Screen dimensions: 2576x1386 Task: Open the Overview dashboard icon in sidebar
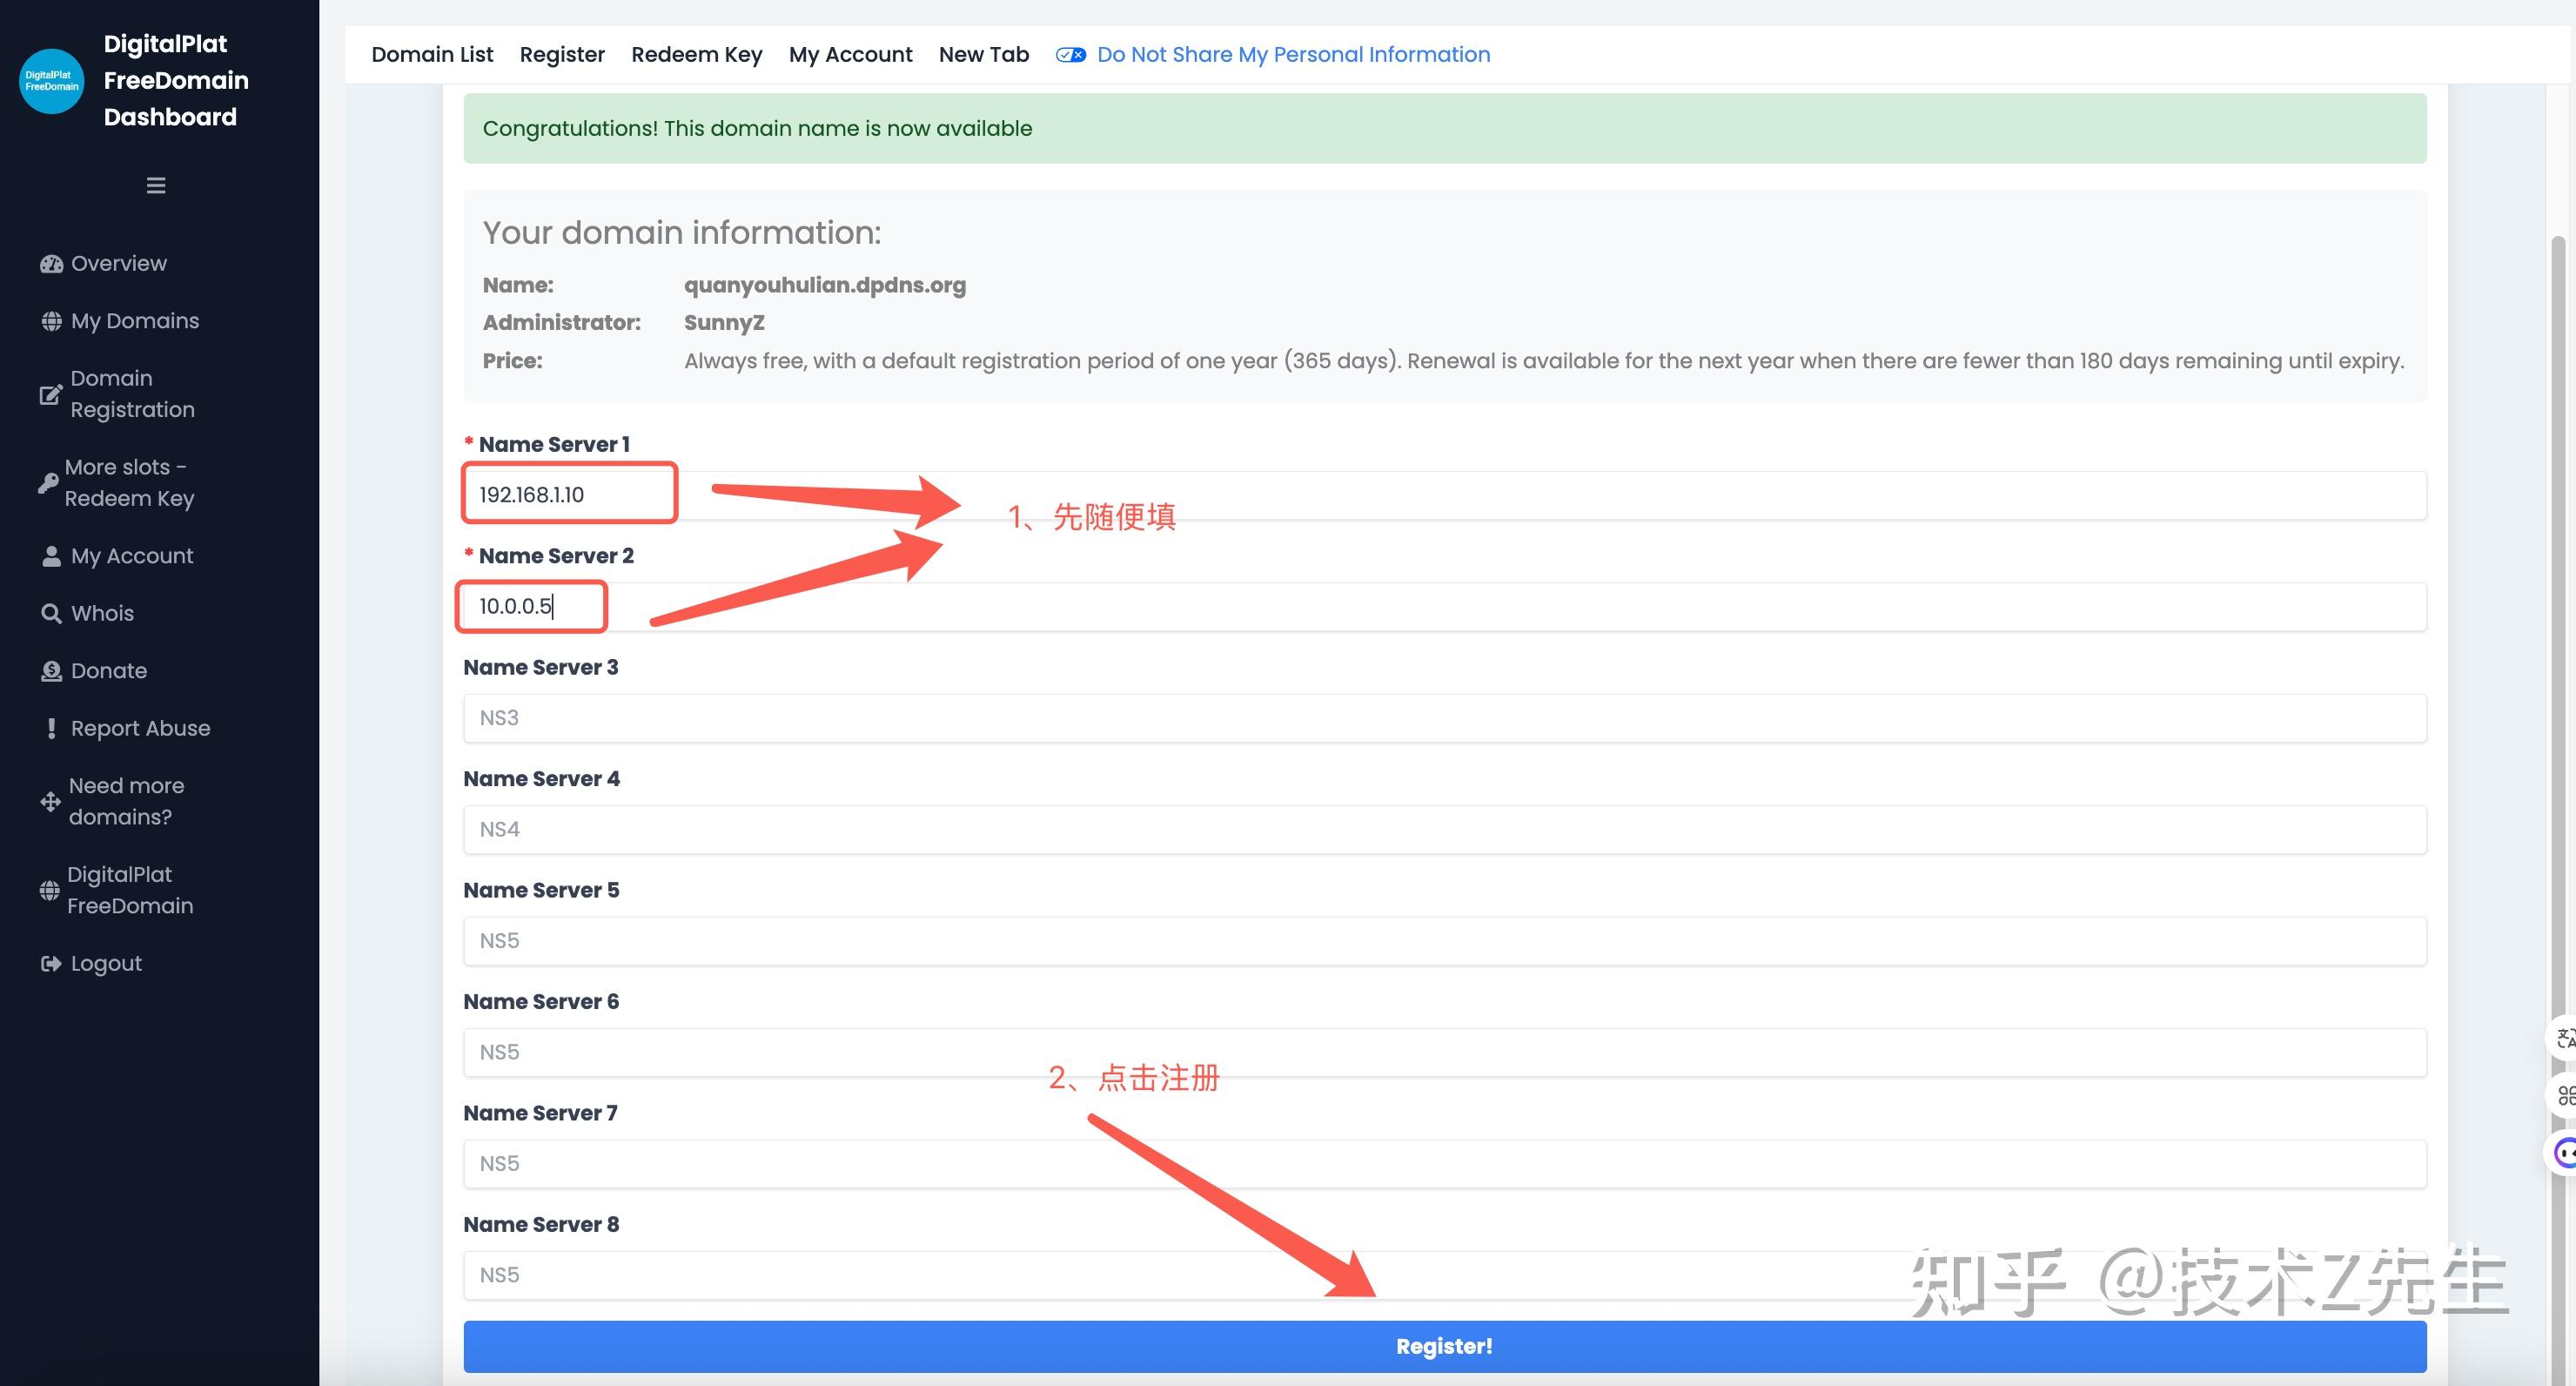[52, 262]
